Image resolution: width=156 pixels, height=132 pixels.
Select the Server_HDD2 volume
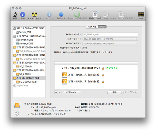[x=29, y=43]
